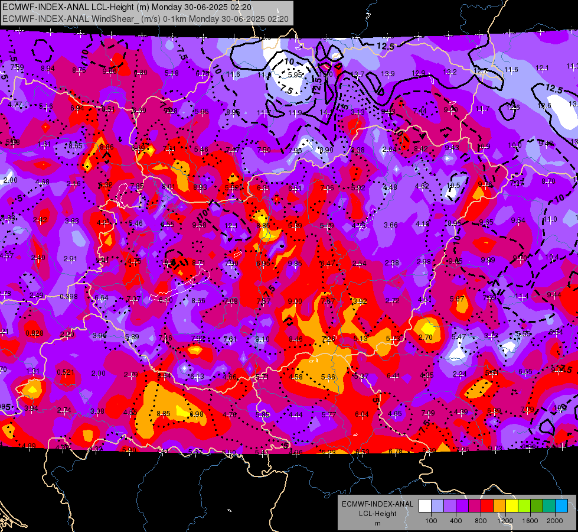
Task: Click the legend scale label 1200
Action: [x=505, y=521]
